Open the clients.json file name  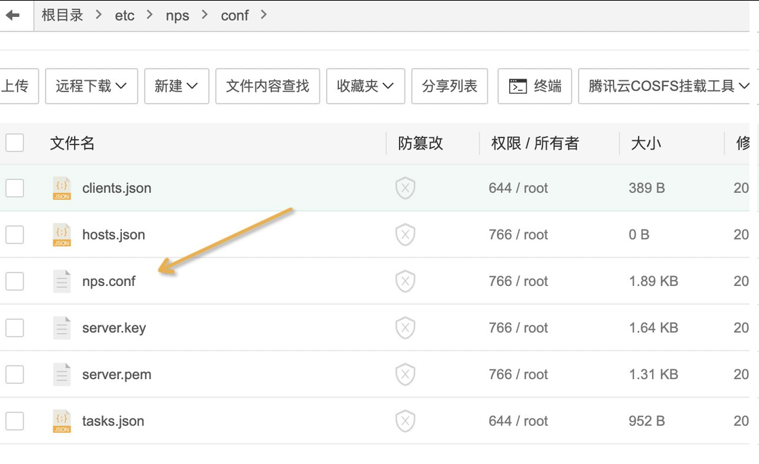[x=116, y=188]
